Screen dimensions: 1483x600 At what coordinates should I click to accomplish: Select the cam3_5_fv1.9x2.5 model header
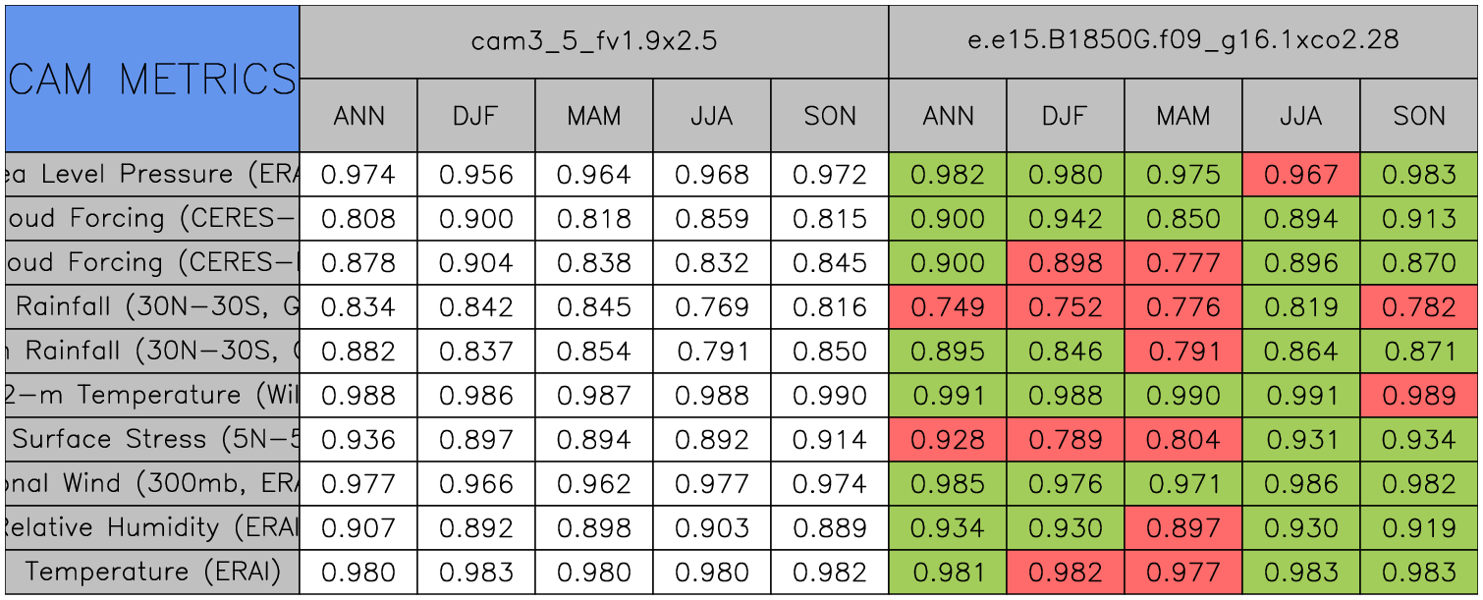593,41
